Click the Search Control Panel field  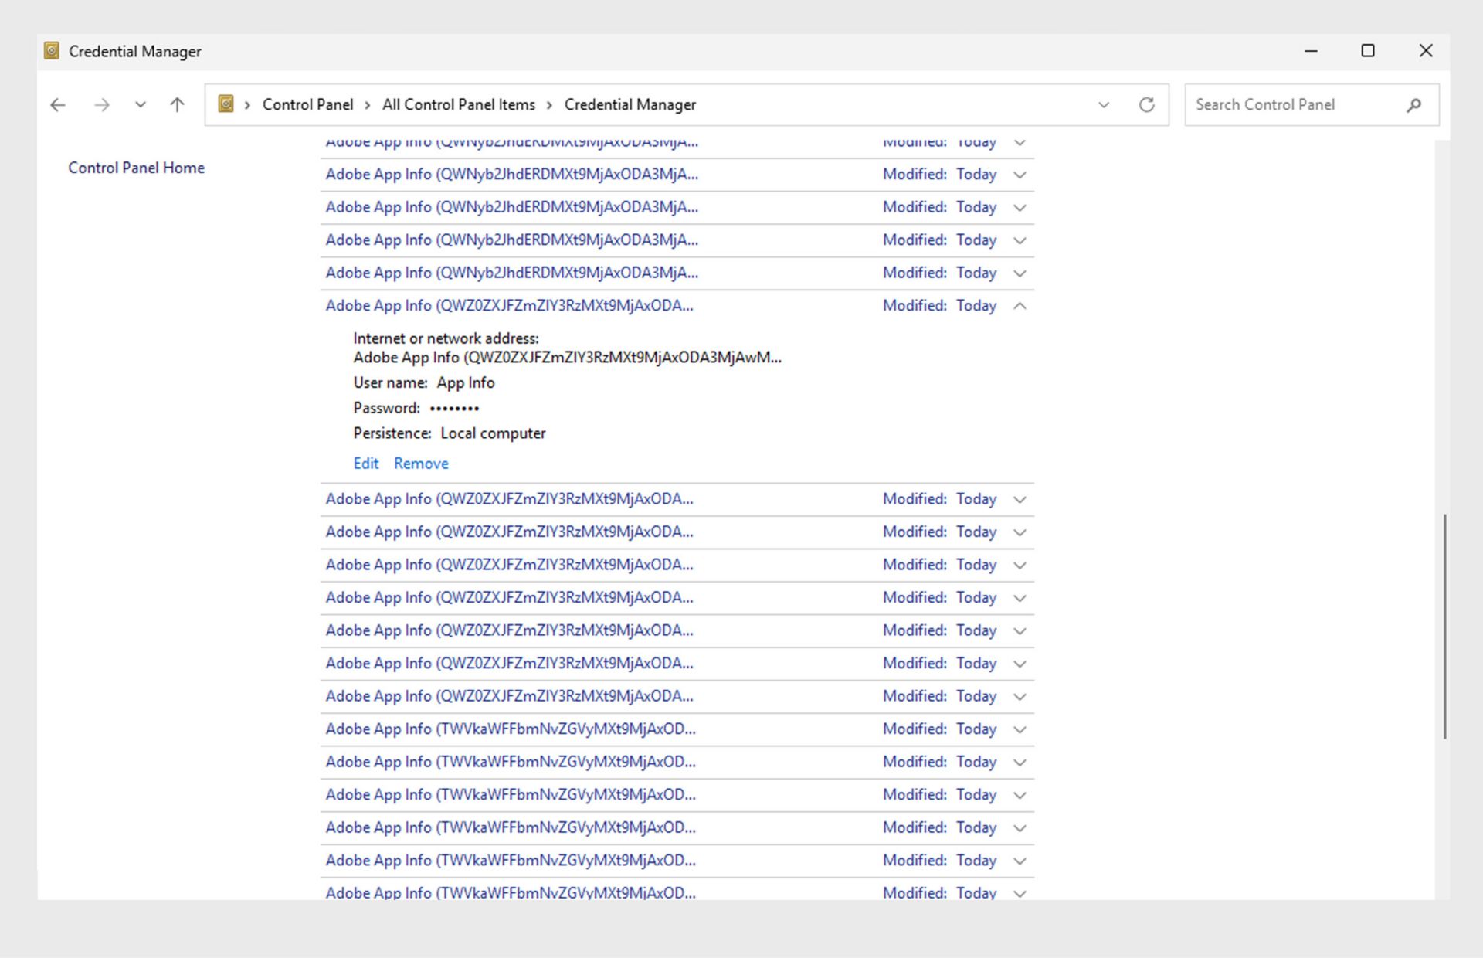[1290, 105]
